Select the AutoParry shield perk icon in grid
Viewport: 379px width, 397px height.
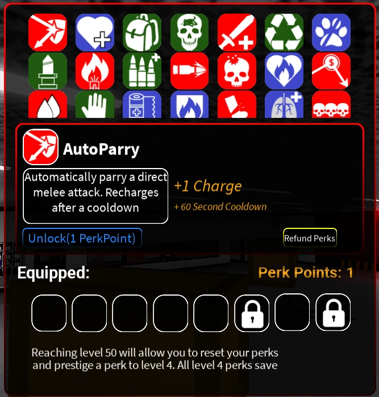click(x=48, y=32)
